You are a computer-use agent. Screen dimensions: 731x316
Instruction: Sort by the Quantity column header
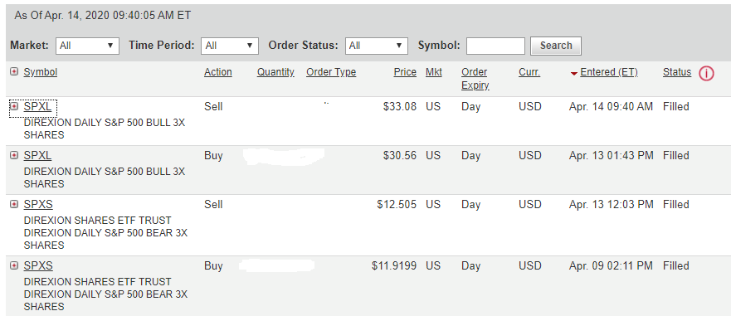pos(275,72)
